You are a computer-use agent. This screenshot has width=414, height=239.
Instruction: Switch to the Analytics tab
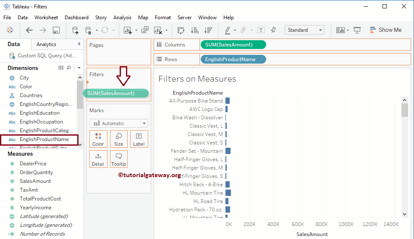(46, 44)
